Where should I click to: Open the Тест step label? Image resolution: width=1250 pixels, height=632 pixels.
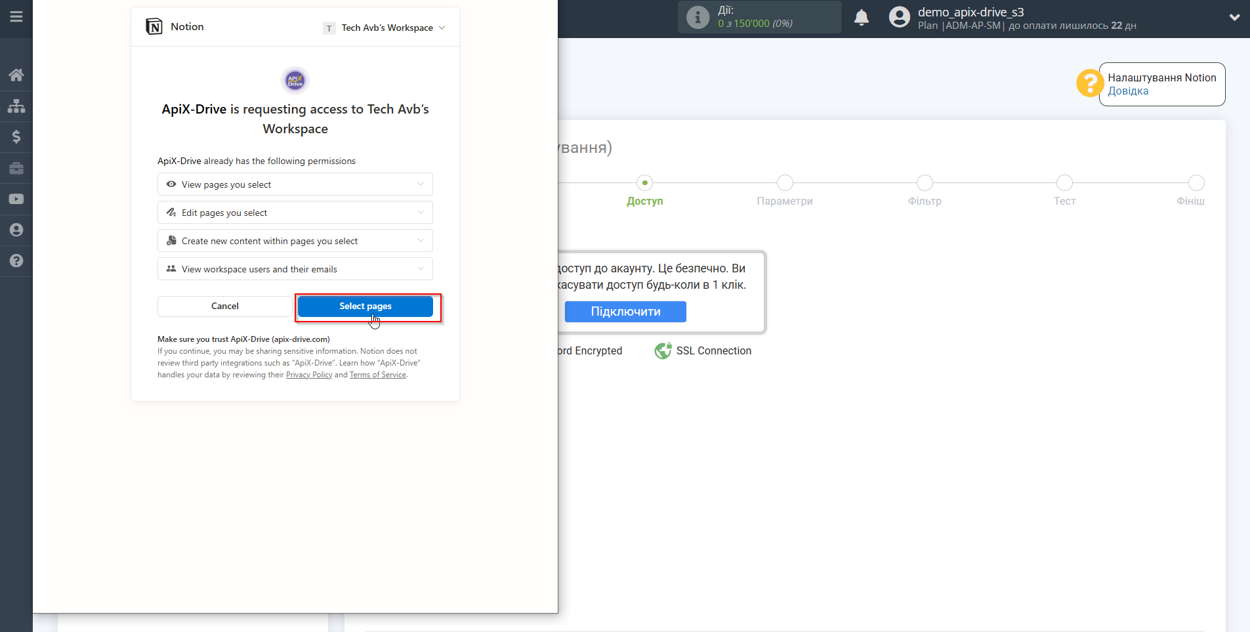pyautogui.click(x=1064, y=201)
